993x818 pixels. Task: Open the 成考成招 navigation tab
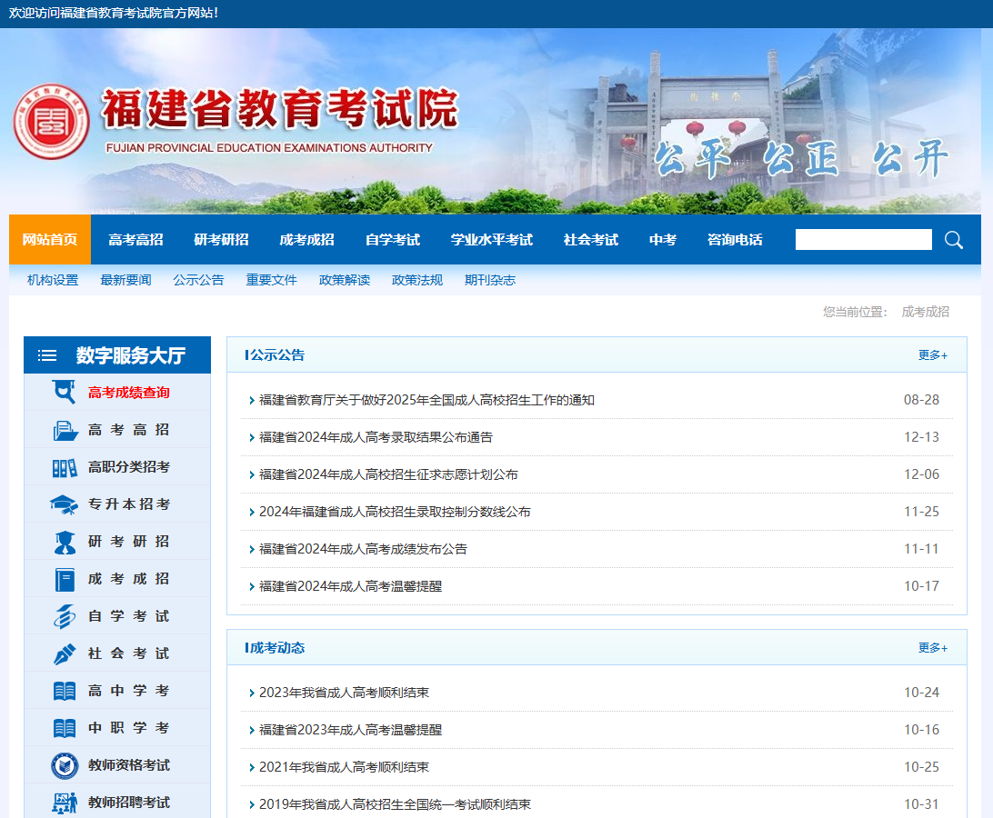[306, 239]
